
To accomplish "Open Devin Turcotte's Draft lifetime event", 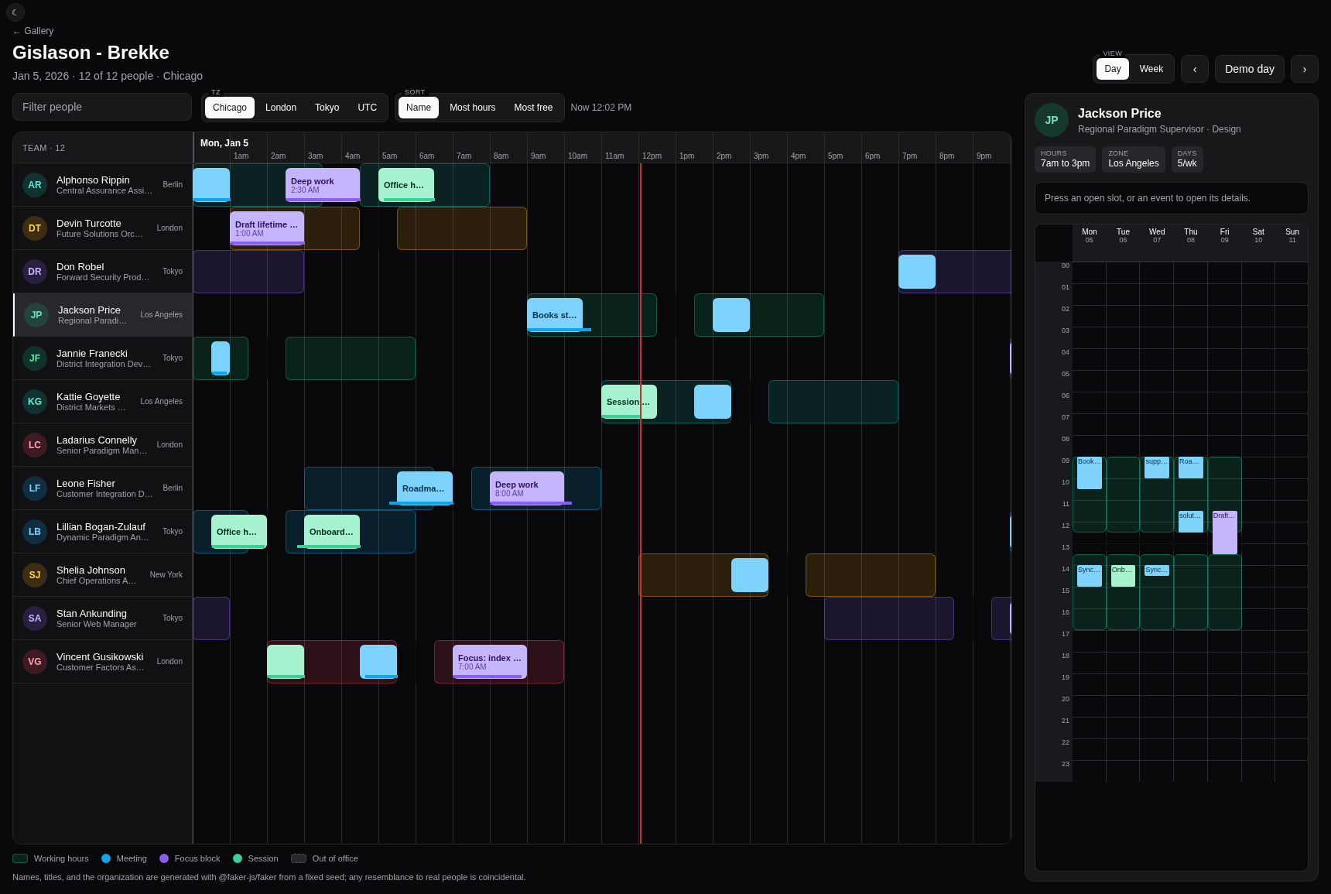I will [267, 228].
